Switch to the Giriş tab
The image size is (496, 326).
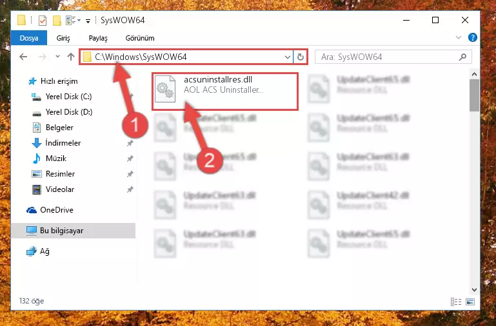63,38
